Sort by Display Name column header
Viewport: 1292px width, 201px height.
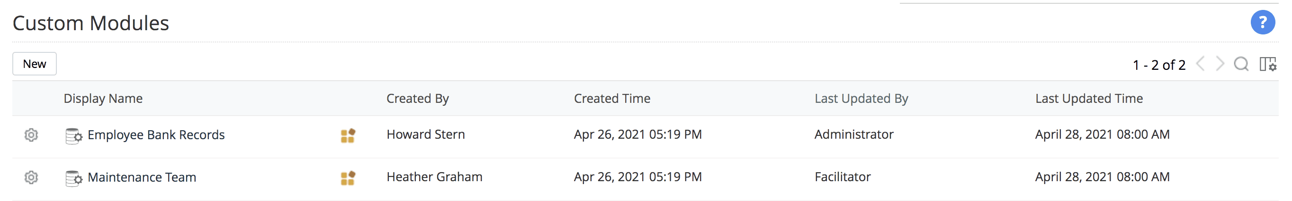click(x=103, y=99)
